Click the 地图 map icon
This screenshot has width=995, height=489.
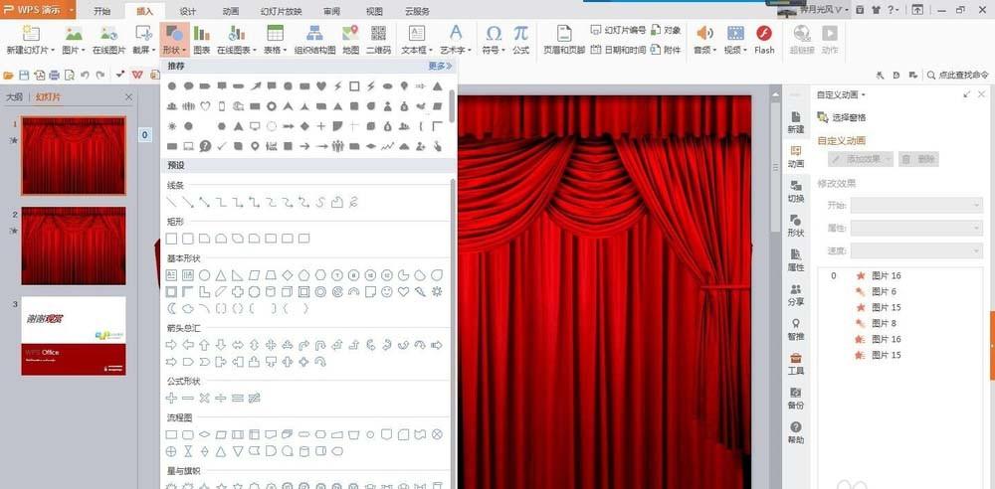click(x=350, y=40)
